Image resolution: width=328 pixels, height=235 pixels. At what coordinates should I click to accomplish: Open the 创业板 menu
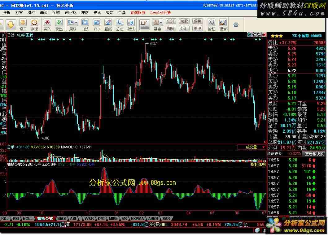click(x=70, y=13)
